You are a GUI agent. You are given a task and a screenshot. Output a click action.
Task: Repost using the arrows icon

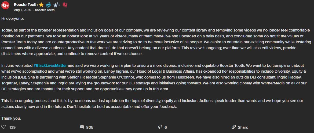coord(160,127)
